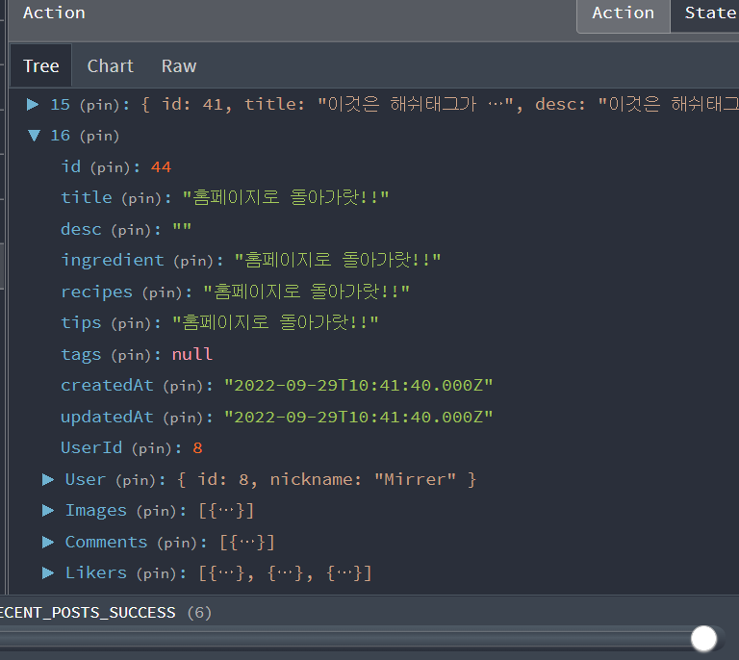
Task: Click the (pin) link beside desc
Action: pyautogui.click(x=131, y=230)
